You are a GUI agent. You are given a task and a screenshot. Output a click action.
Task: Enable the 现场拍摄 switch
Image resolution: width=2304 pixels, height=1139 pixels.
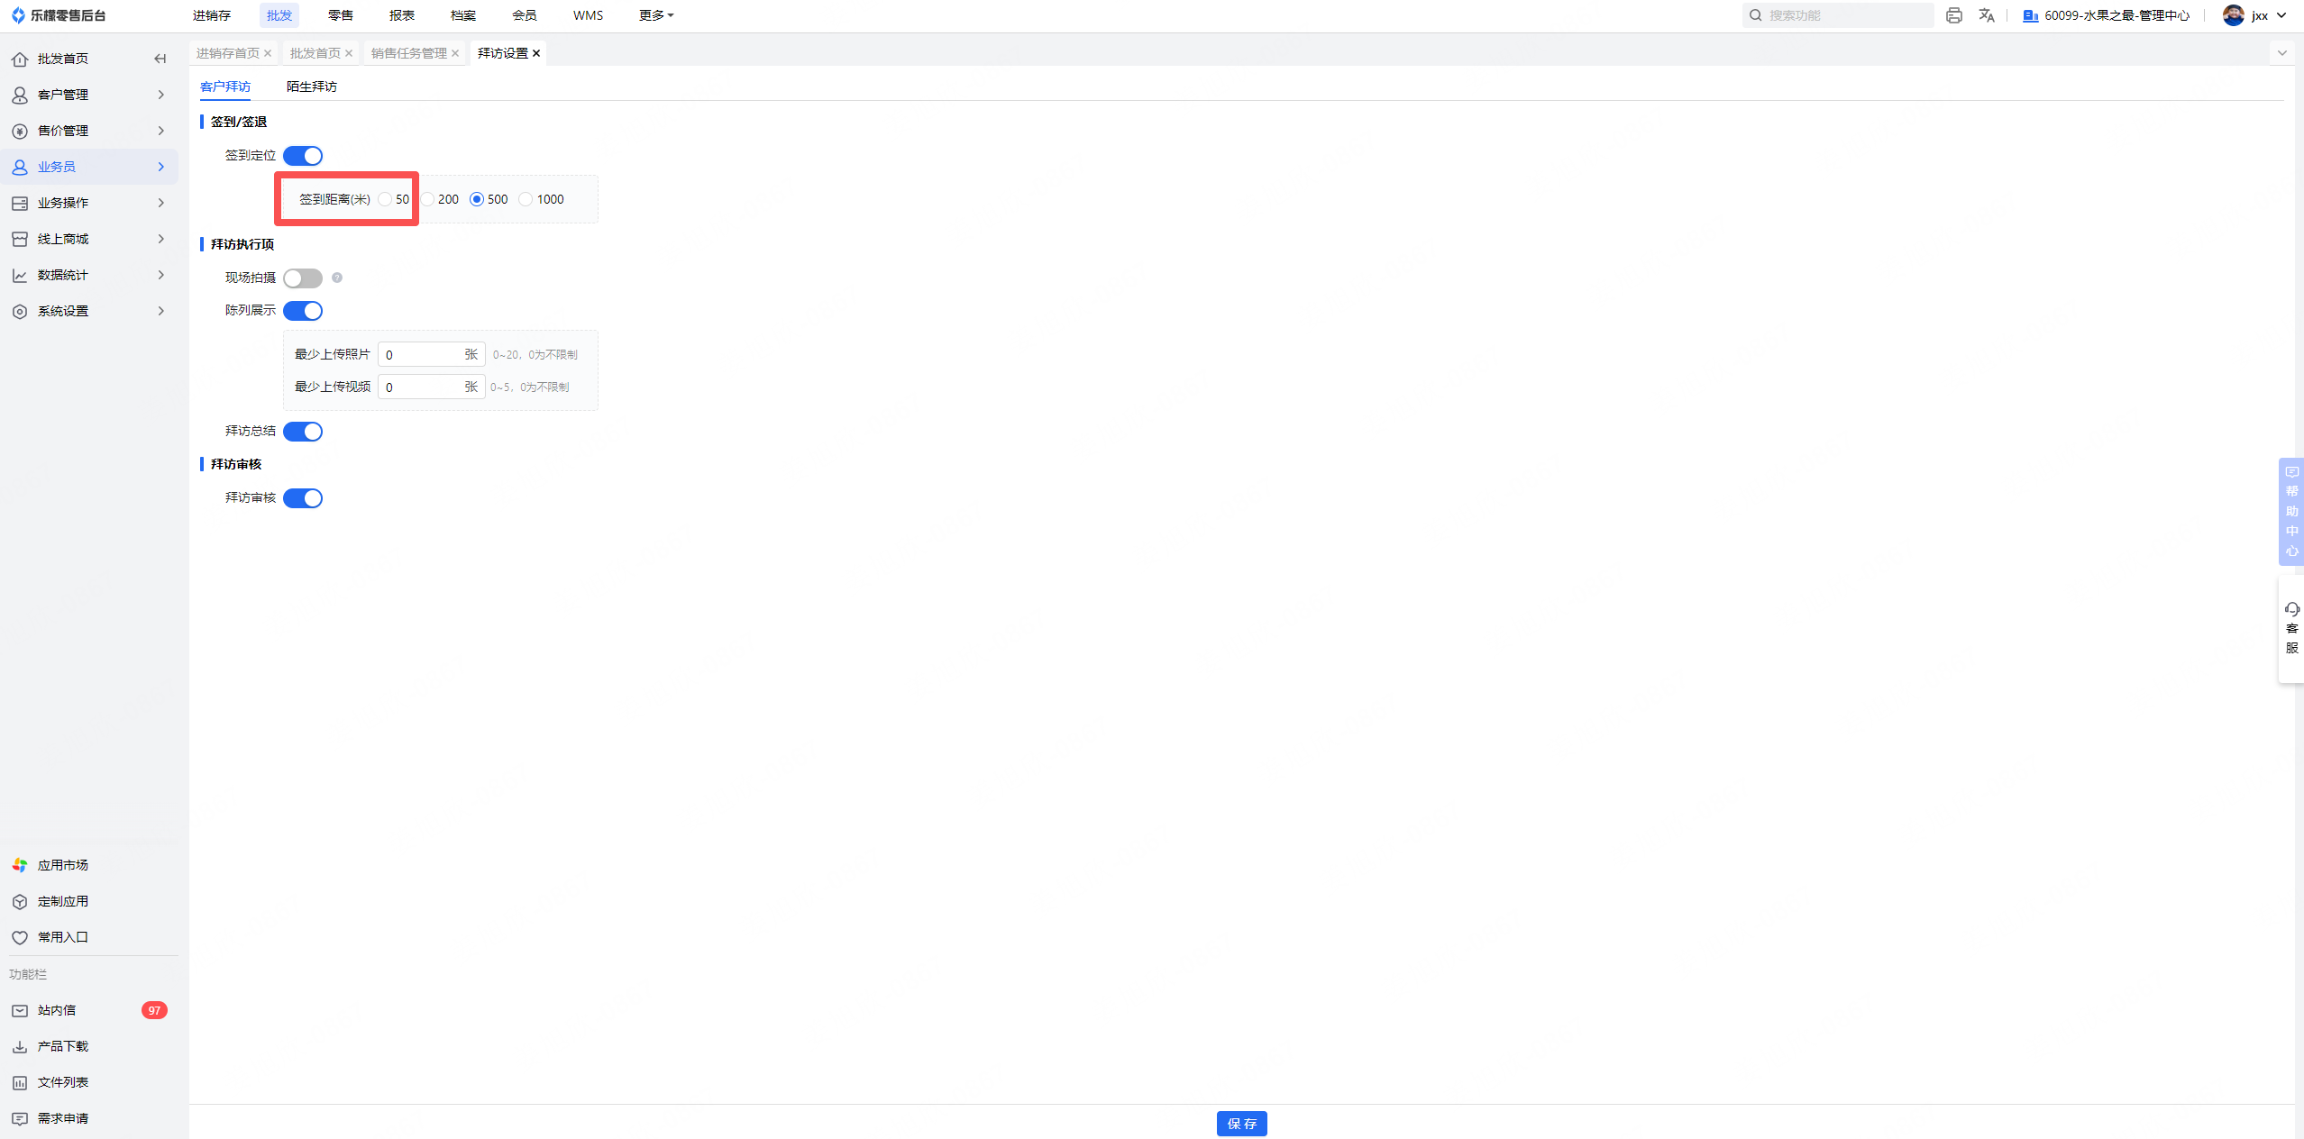point(303,278)
